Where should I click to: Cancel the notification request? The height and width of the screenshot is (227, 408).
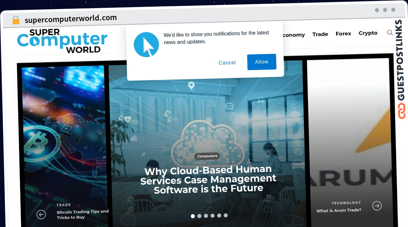pyautogui.click(x=227, y=63)
